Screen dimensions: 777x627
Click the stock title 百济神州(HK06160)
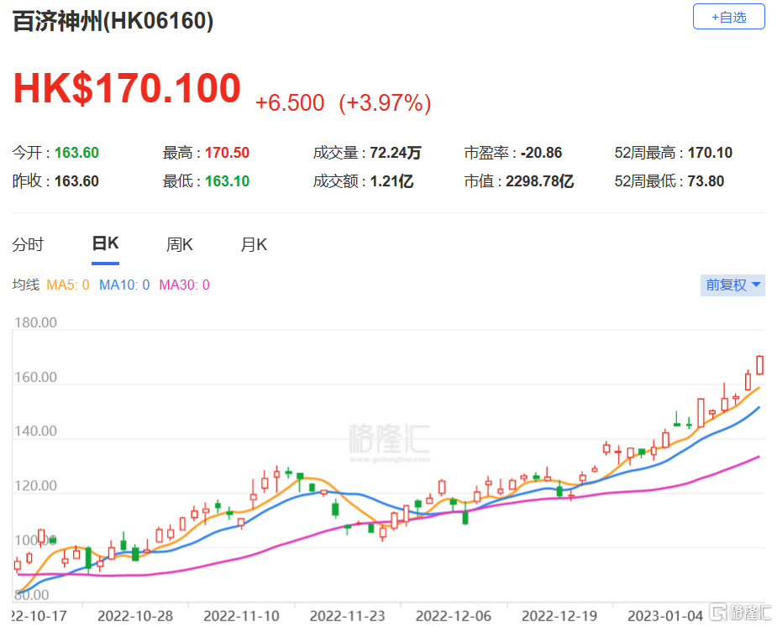click(113, 22)
